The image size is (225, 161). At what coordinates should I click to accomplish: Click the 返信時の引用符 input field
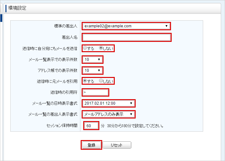[95, 92]
